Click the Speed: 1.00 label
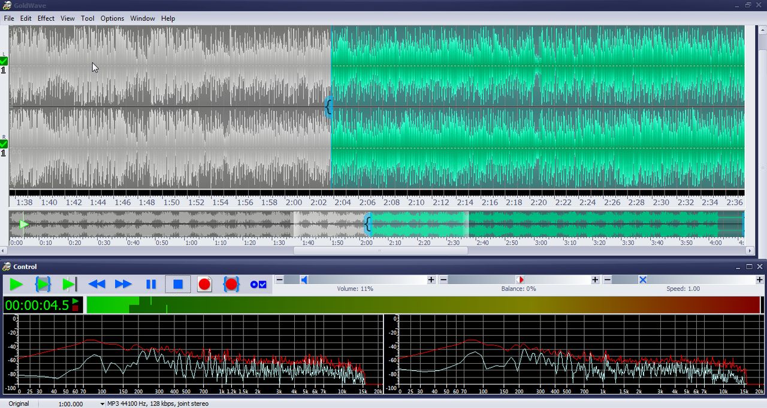Image resolution: width=767 pixels, height=408 pixels. click(x=683, y=289)
